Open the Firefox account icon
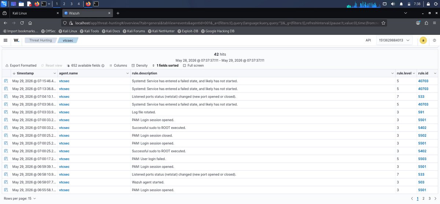440x204 pixels. coord(418,22)
